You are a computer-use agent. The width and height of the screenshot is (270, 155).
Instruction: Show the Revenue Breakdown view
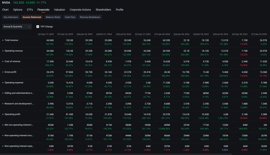[x=90, y=17]
